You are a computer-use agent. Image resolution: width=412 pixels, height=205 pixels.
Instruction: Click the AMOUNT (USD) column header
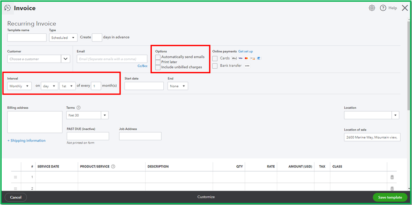[300, 166]
